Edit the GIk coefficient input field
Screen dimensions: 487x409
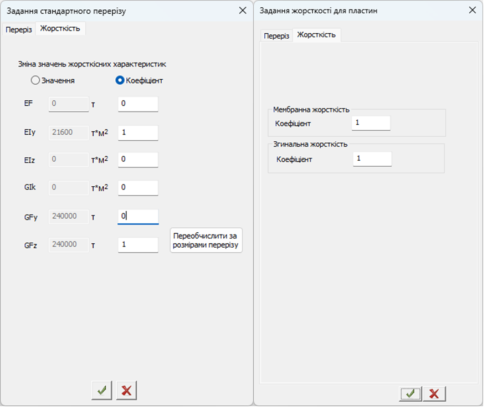point(138,187)
